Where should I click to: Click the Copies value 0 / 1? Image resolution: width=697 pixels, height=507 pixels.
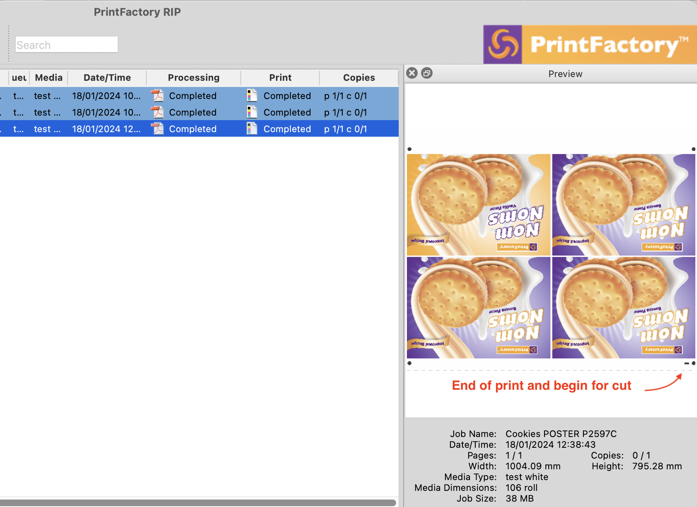point(641,455)
